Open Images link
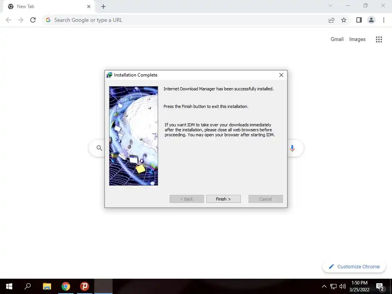This screenshot has height=294, width=392. point(357,39)
